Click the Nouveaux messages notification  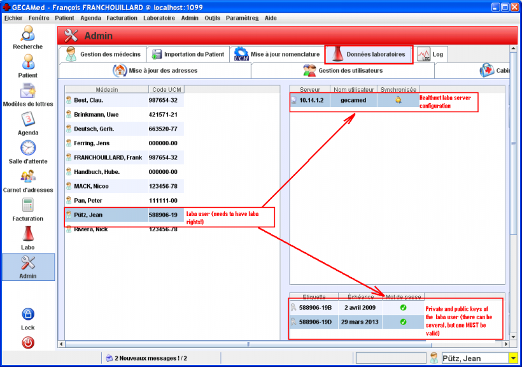click(x=146, y=359)
